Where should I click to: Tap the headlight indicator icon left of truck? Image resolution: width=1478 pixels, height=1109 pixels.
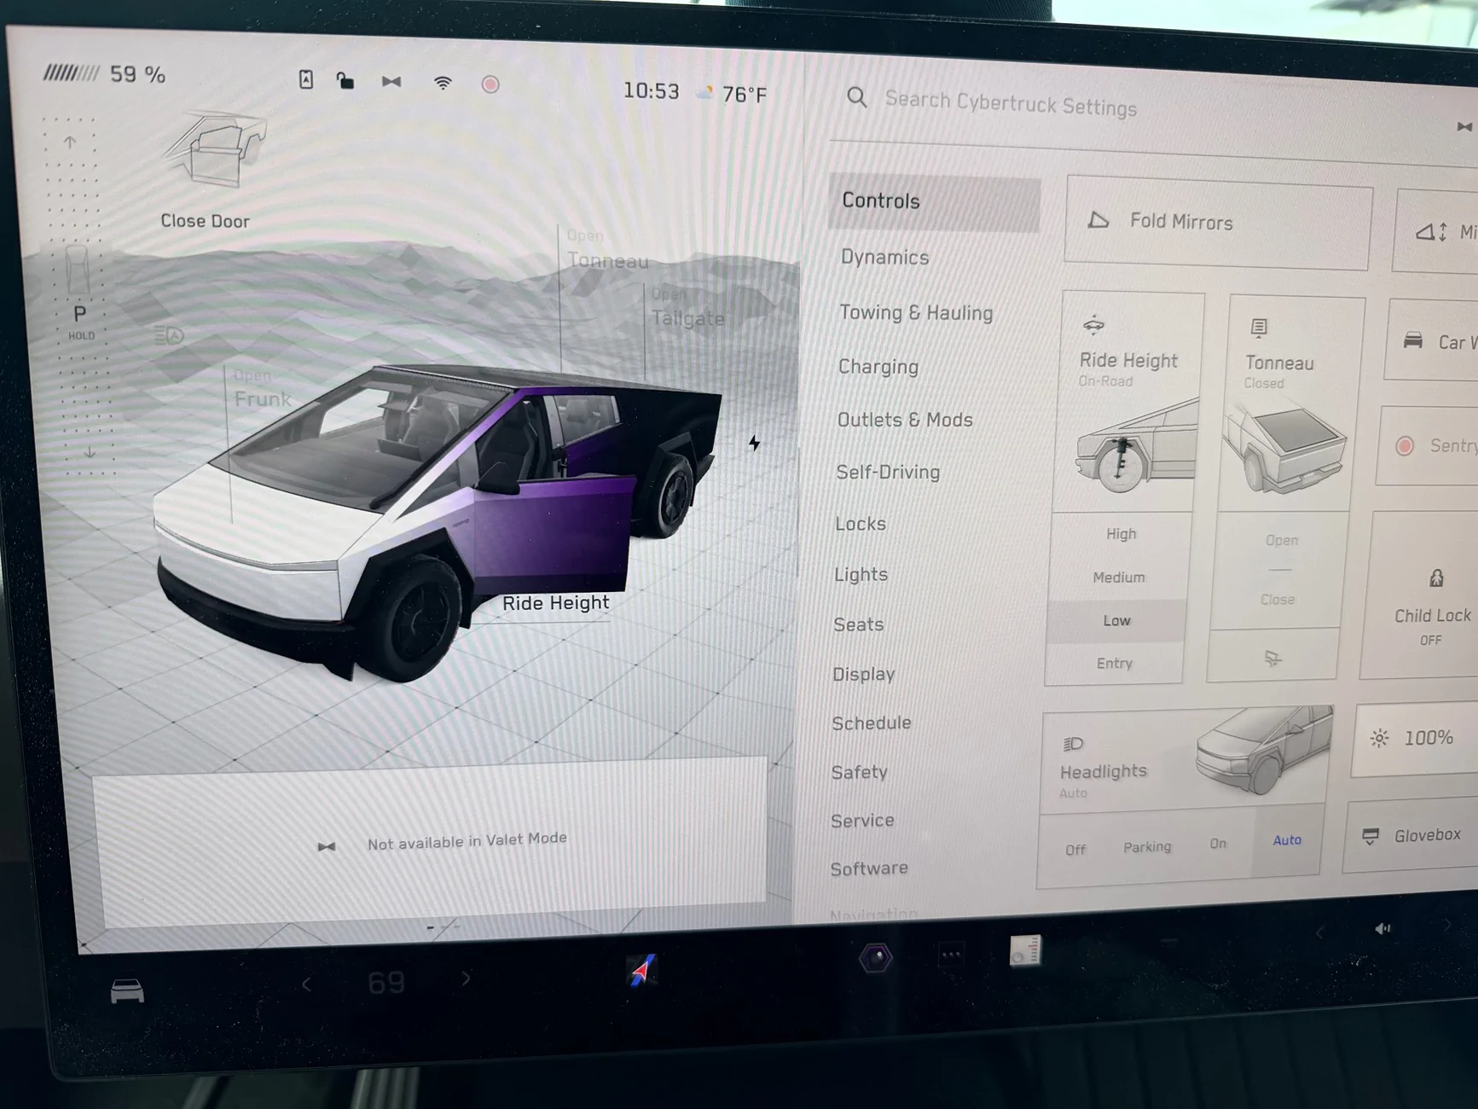[169, 335]
